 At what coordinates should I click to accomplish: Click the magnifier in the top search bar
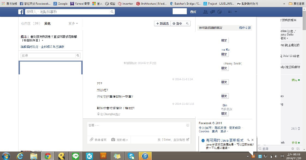pyautogui.click(x=112, y=12)
